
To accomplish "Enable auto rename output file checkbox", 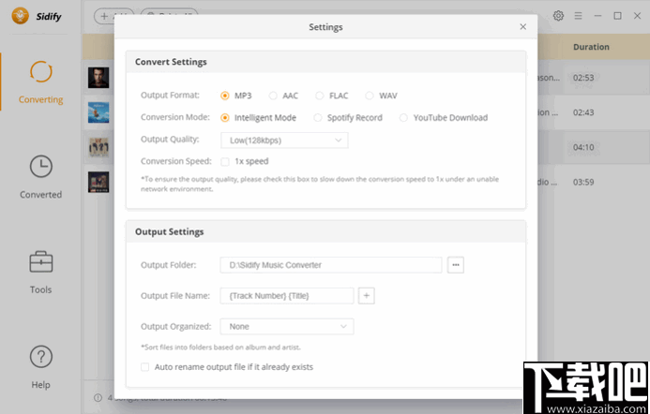I will (144, 367).
